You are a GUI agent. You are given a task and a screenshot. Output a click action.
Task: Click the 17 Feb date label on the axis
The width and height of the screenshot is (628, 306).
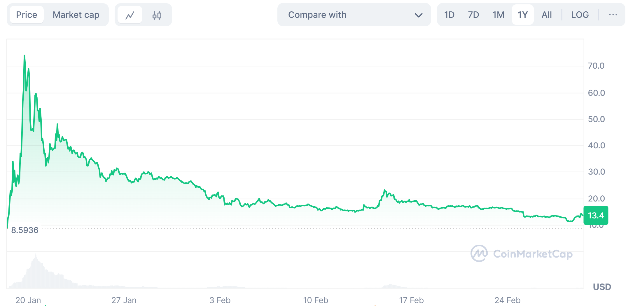click(412, 300)
